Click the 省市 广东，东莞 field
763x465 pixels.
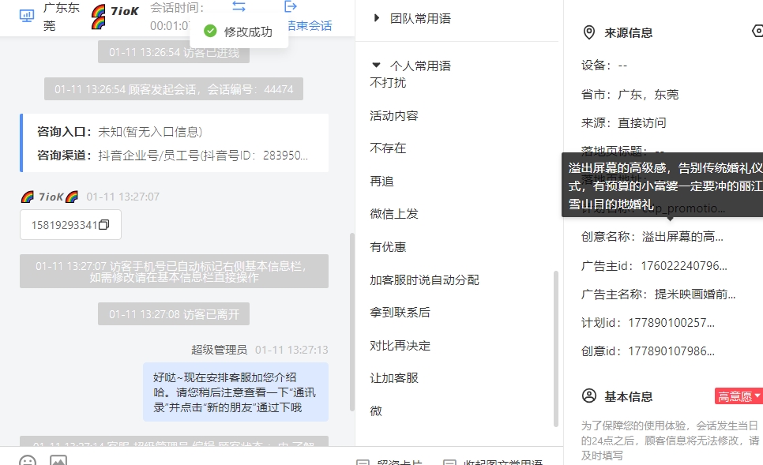pyautogui.click(x=630, y=95)
